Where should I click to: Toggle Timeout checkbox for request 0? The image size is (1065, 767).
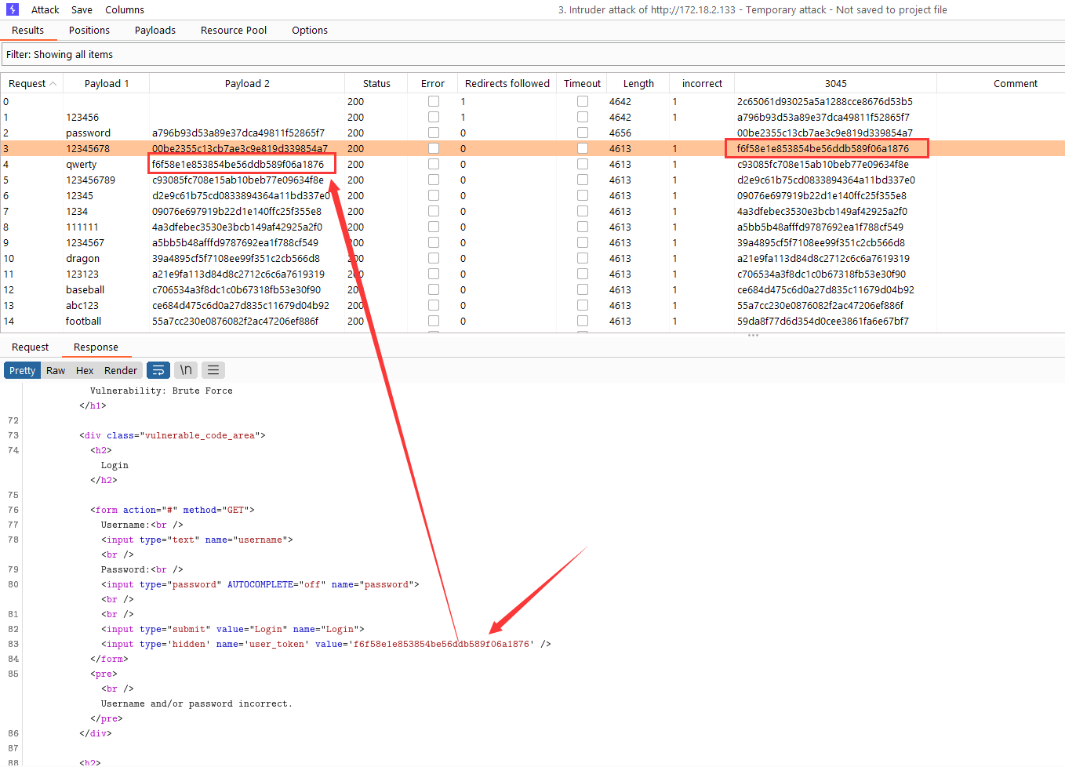[583, 101]
